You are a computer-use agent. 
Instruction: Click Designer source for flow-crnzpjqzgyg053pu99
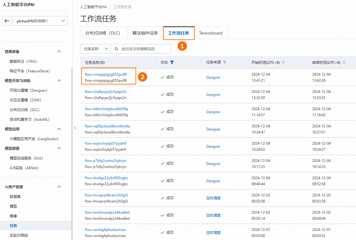click(x=213, y=77)
